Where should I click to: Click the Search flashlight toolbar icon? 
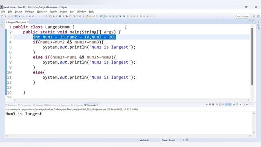click(94, 16)
